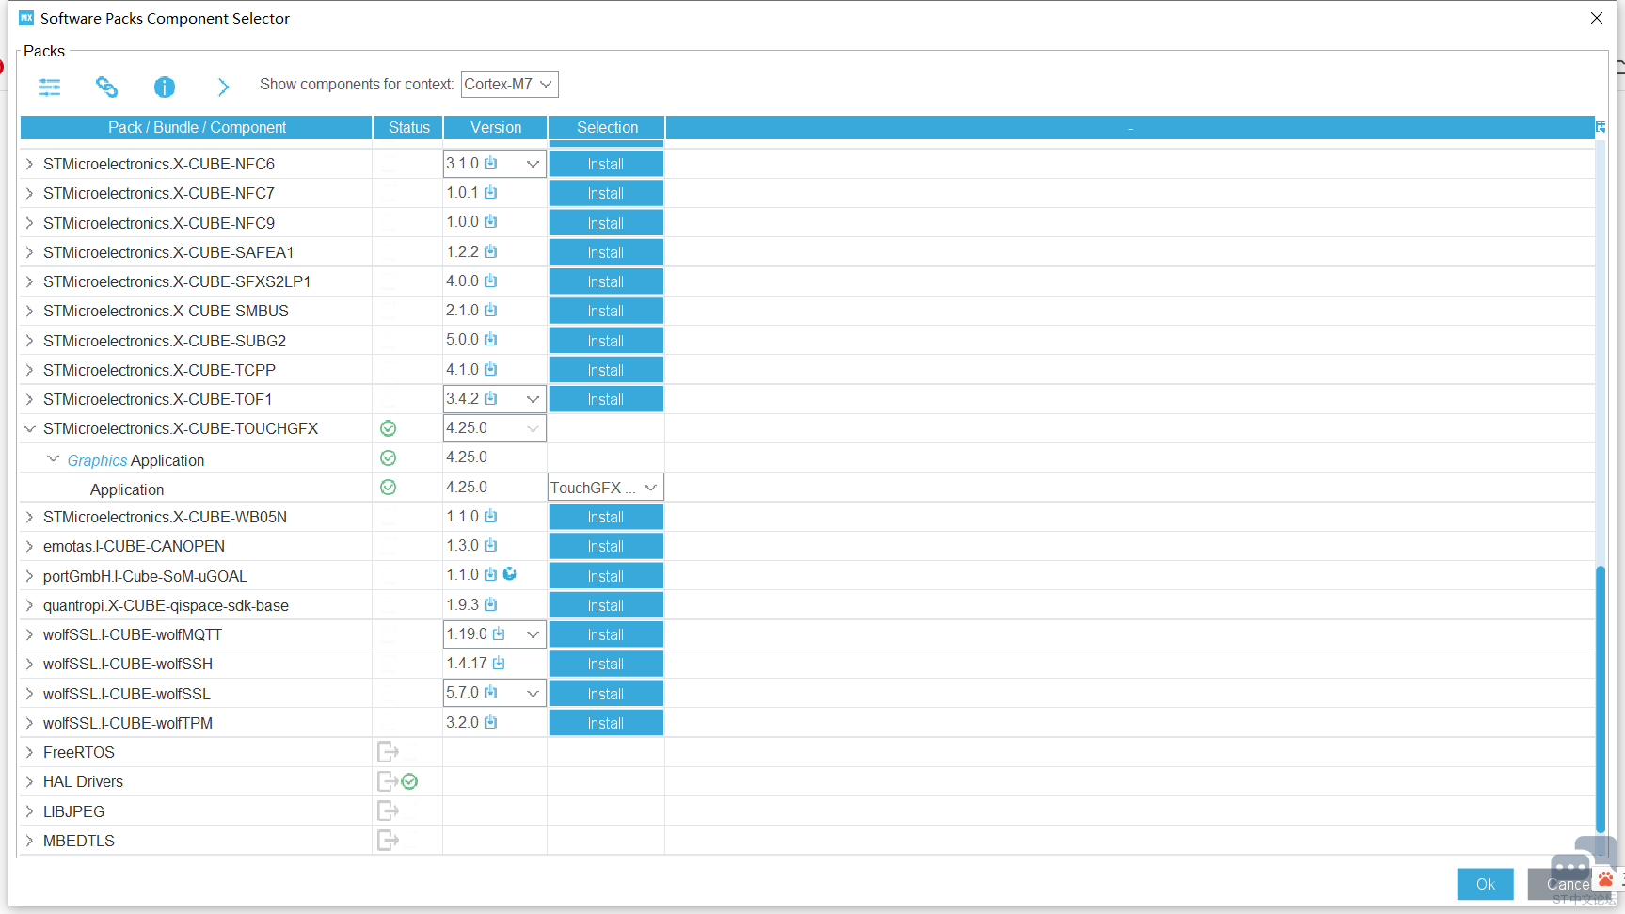Viewport: 1625px width, 914px height.
Task: Click the download icon beside X-CUBE-SAFEA1 1.2.2
Action: point(491,252)
